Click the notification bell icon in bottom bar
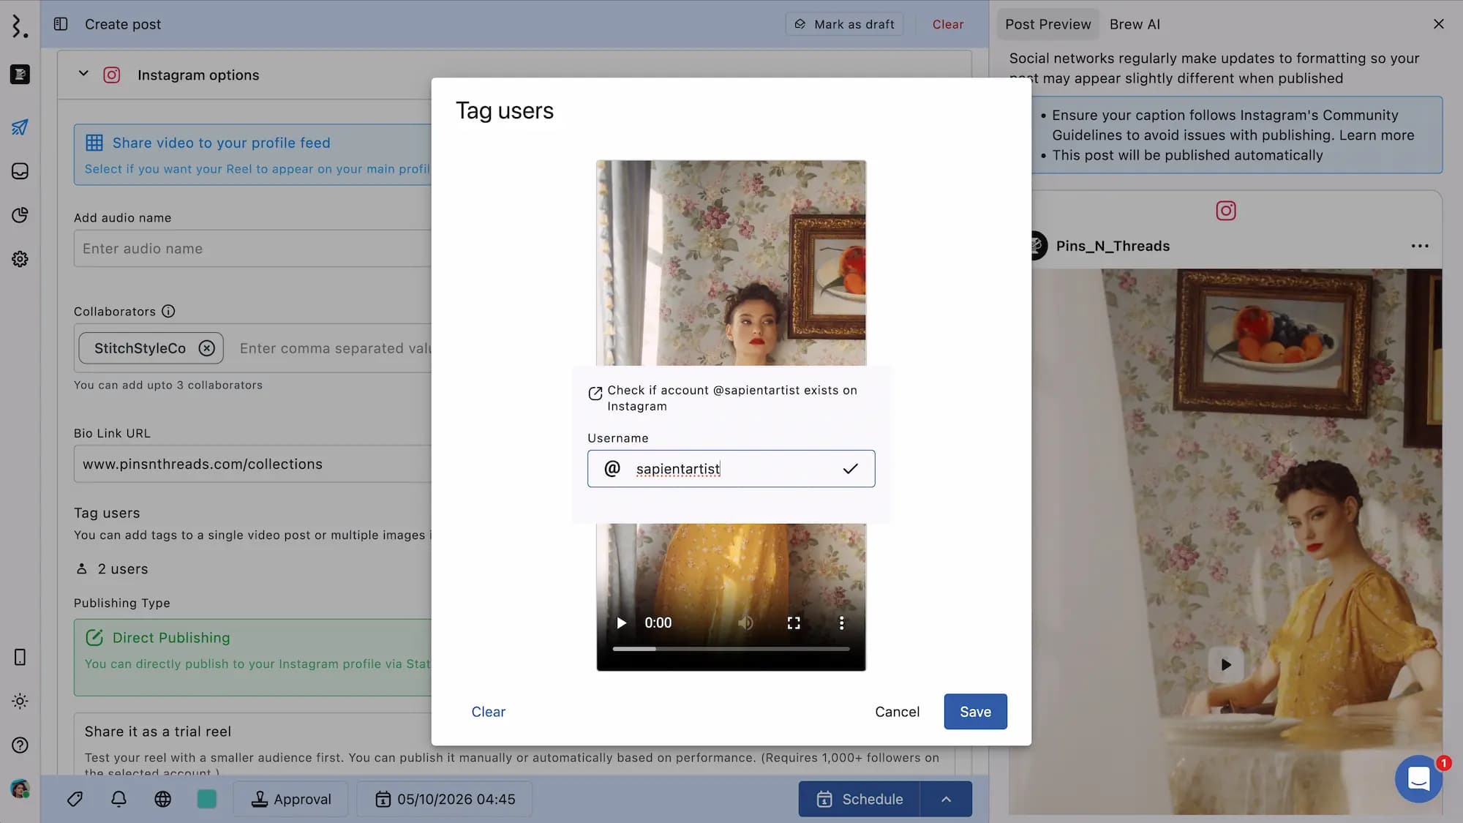This screenshot has height=823, width=1463. tap(119, 799)
